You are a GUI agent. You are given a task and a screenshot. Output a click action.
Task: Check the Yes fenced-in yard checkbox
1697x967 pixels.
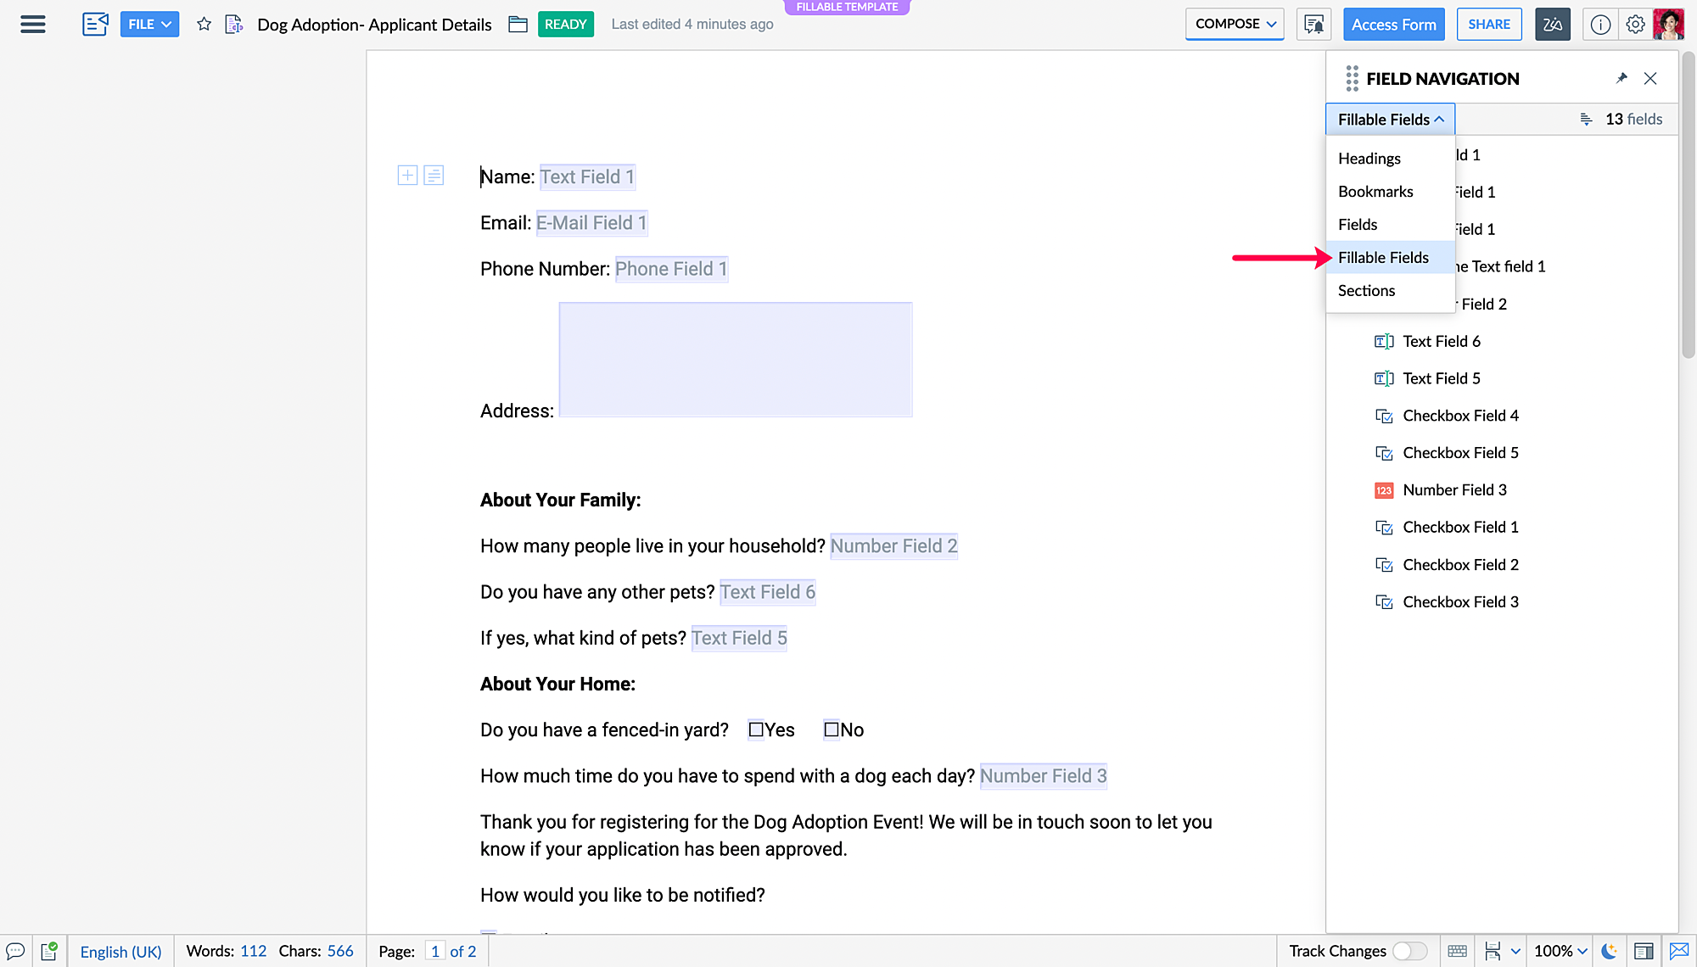click(756, 729)
